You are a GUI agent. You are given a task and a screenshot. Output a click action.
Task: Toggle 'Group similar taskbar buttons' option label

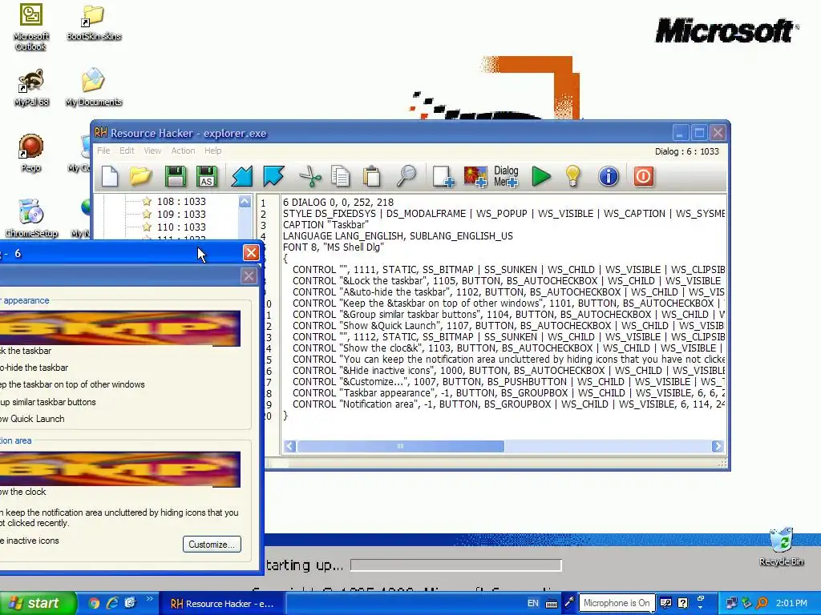click(48, 402)
